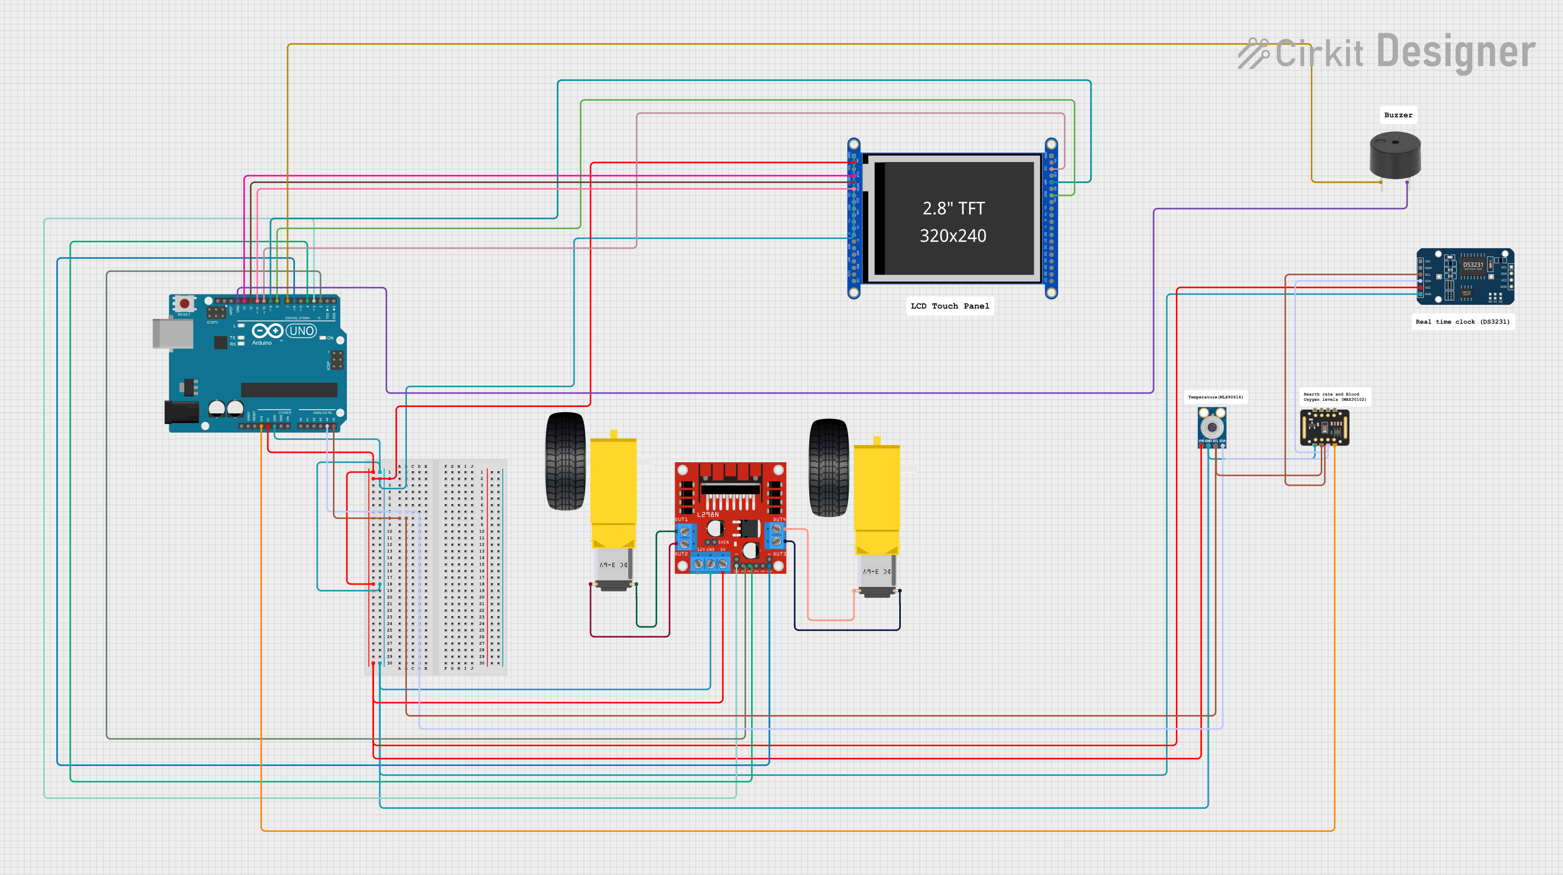
Task: Select the 2.8" TFT display screen
Action: pos(952,218)
